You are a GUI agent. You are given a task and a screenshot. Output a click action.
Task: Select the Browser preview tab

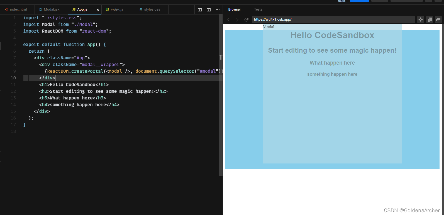pyautogui.click(x=235, y=9)
